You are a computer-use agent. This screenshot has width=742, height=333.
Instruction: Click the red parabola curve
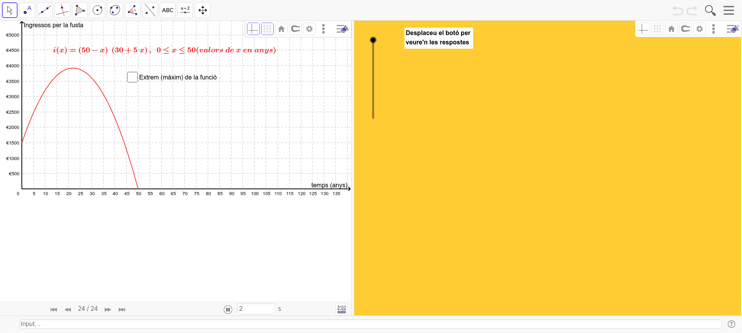[73, 68]
